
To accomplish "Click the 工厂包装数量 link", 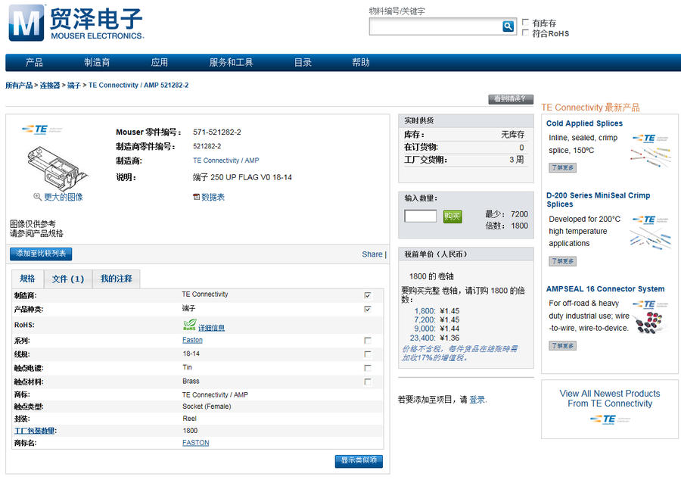I will tap(34, 431).
